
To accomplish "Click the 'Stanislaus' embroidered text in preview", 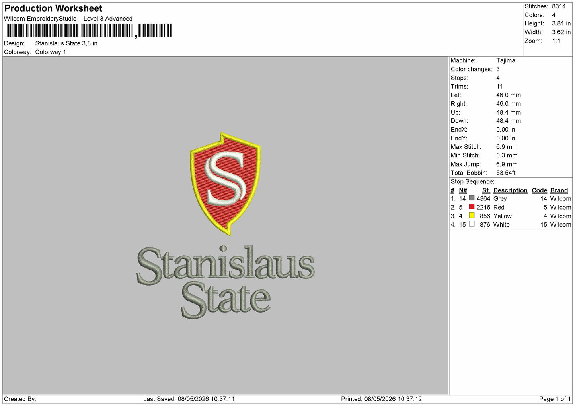I will point(226,266).
